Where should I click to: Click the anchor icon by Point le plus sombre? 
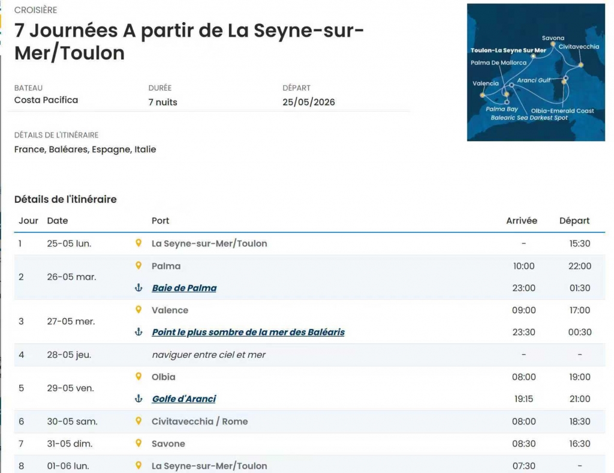click(139, 333)
